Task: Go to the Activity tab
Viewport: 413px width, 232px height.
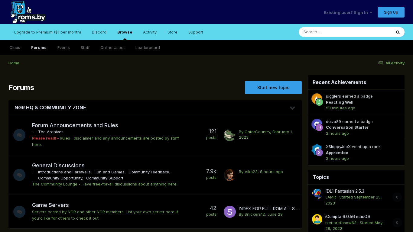Action: (x=150, y=32)
